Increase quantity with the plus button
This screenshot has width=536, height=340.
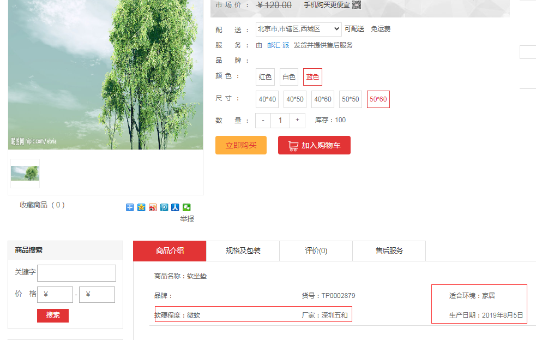coord(297,120)
